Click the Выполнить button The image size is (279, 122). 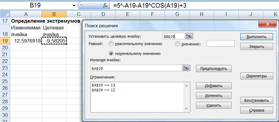click(x=257, y=37)
